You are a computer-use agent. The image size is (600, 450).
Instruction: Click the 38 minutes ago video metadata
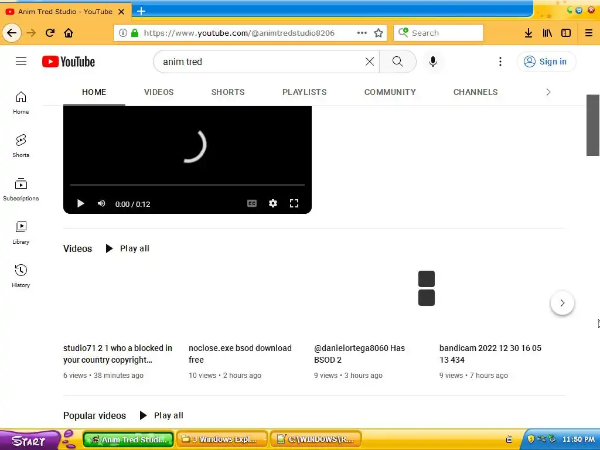(x=118, y=376)
